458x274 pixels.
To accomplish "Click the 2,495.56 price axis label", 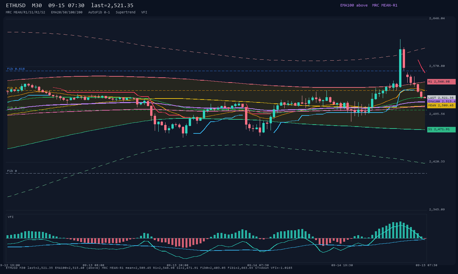I will click(x=437, y=114).
